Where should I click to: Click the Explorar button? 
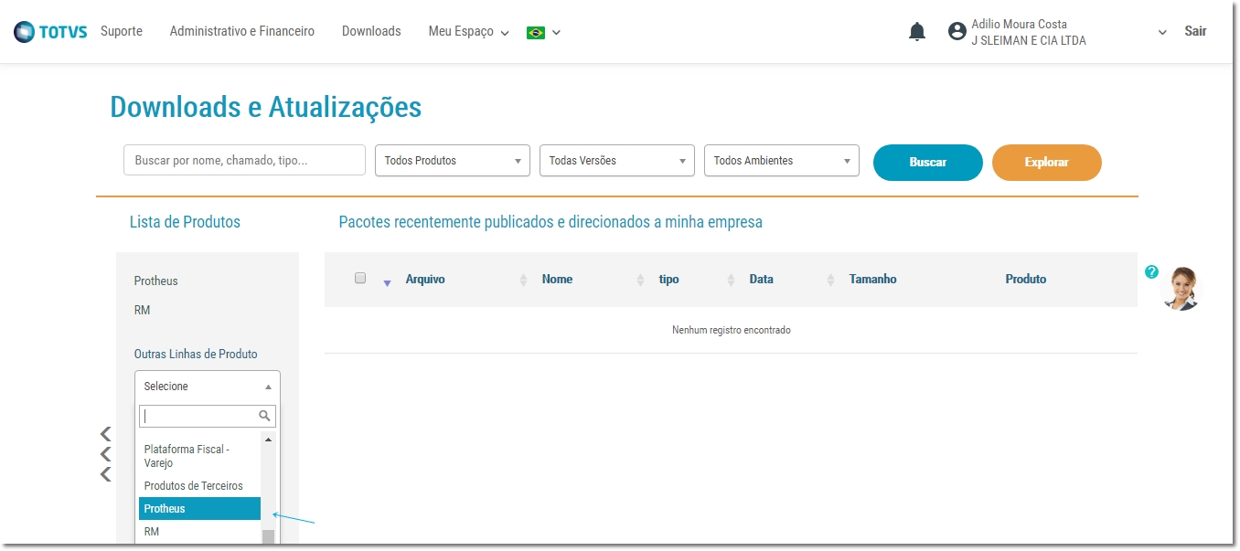pos(1047,163)
